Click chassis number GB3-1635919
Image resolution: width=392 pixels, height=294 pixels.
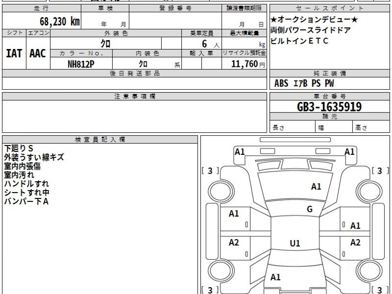(x=330, y=107)
